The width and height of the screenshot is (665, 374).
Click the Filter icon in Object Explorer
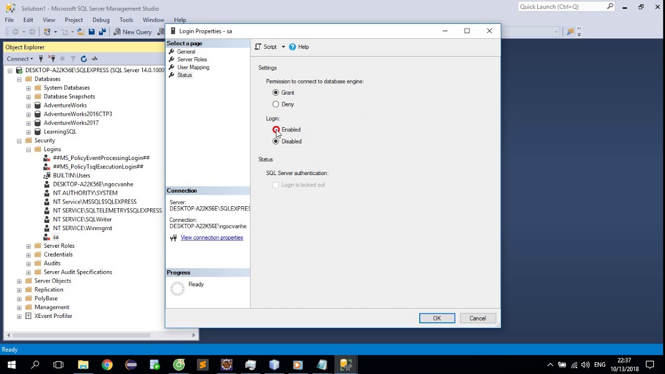pos(73,59)
